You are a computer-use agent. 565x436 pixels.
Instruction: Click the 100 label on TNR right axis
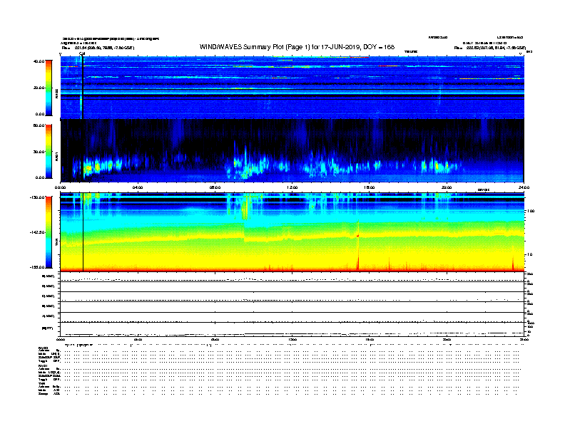tap(531, 211)
